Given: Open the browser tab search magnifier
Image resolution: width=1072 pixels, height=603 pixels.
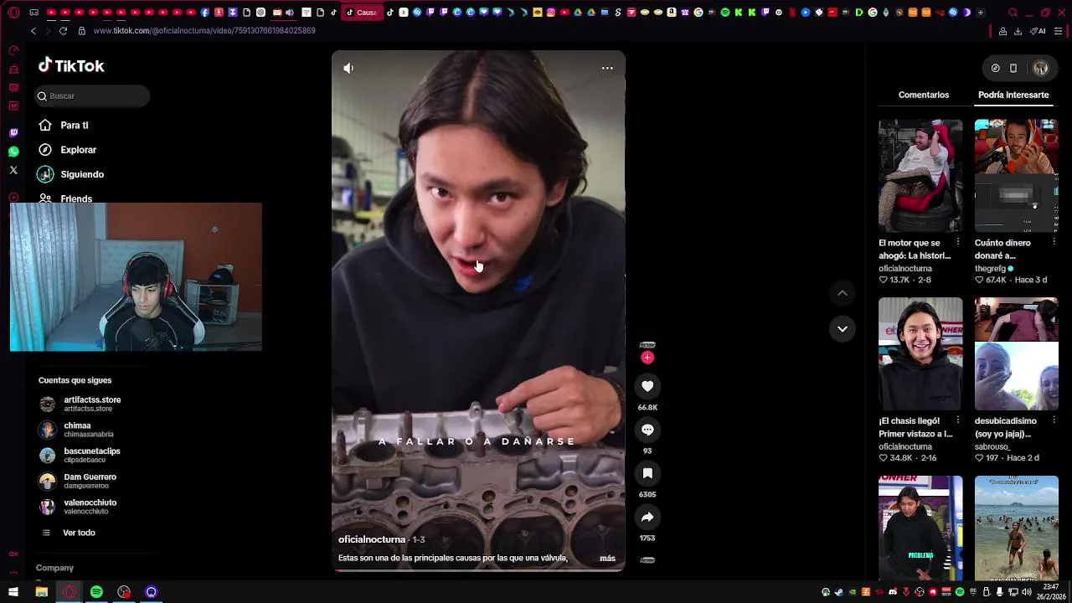Looking at the screenshot, I should 1013,13.
